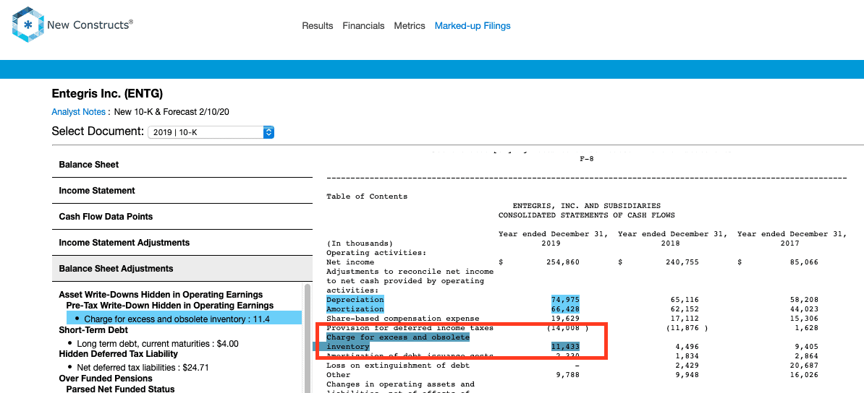Screen dimensions: 864x393
Task: Select Charge for excess and obsolete inventory item
Action: 184,319
